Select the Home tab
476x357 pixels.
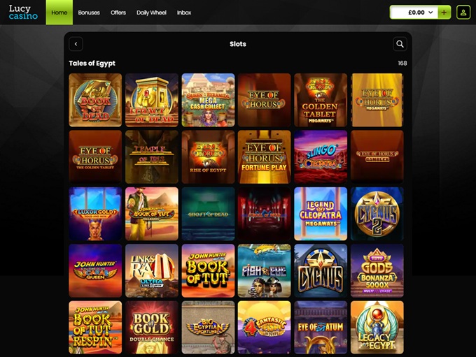click(x=59, y=13)
